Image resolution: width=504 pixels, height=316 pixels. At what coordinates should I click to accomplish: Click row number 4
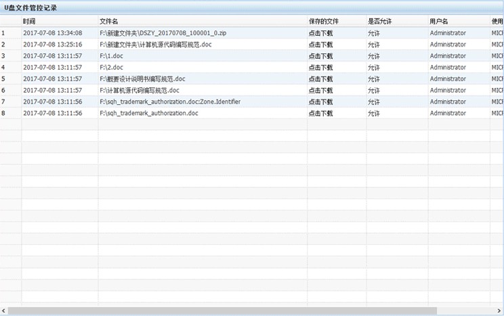(3, 68)
